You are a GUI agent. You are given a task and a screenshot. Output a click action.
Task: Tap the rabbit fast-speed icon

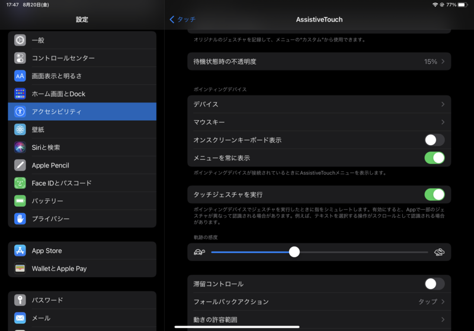(x=439, y=252)
